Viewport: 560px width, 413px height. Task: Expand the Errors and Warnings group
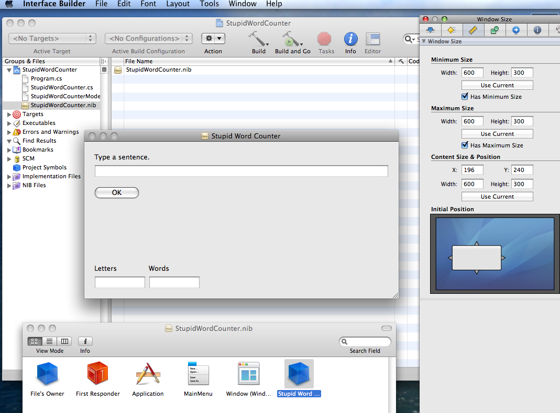pyautogui.click(x=9, y=132)
